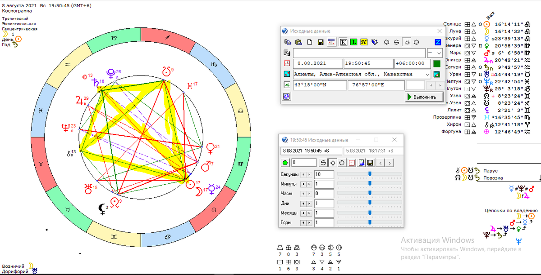This screenshot has height=275, width=541.
Task: Click the copy icon in Исходные данные toolbar
Action: click(288, 42)
